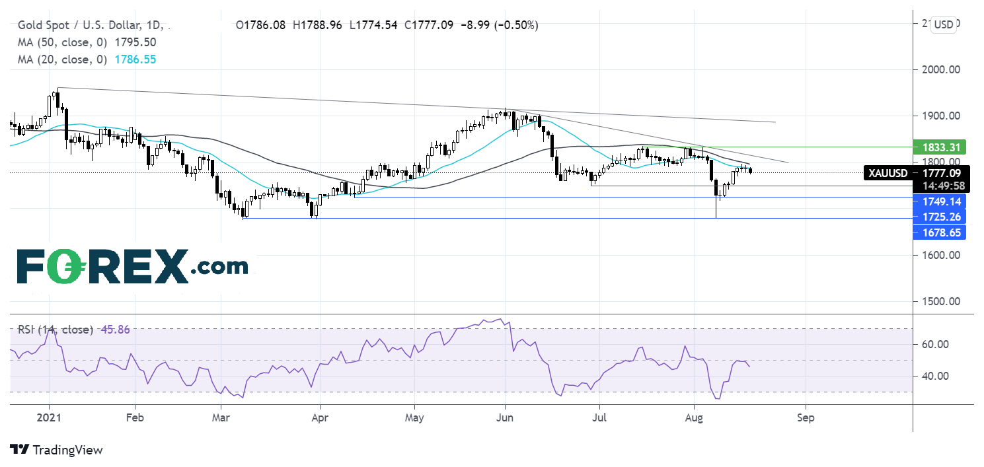Screen dimensions: 984x467
Task: Click the Feb time axis label
Action: point(135,418)
